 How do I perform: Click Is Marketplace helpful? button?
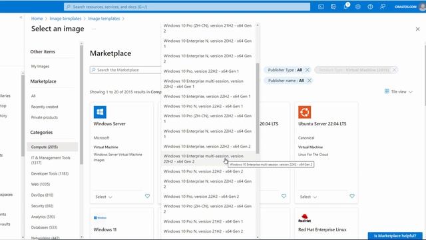[x=395, y=236]
